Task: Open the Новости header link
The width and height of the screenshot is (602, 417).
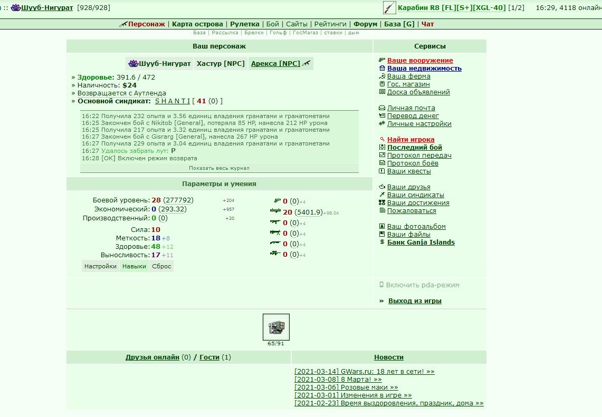Action: click(388, 357)
